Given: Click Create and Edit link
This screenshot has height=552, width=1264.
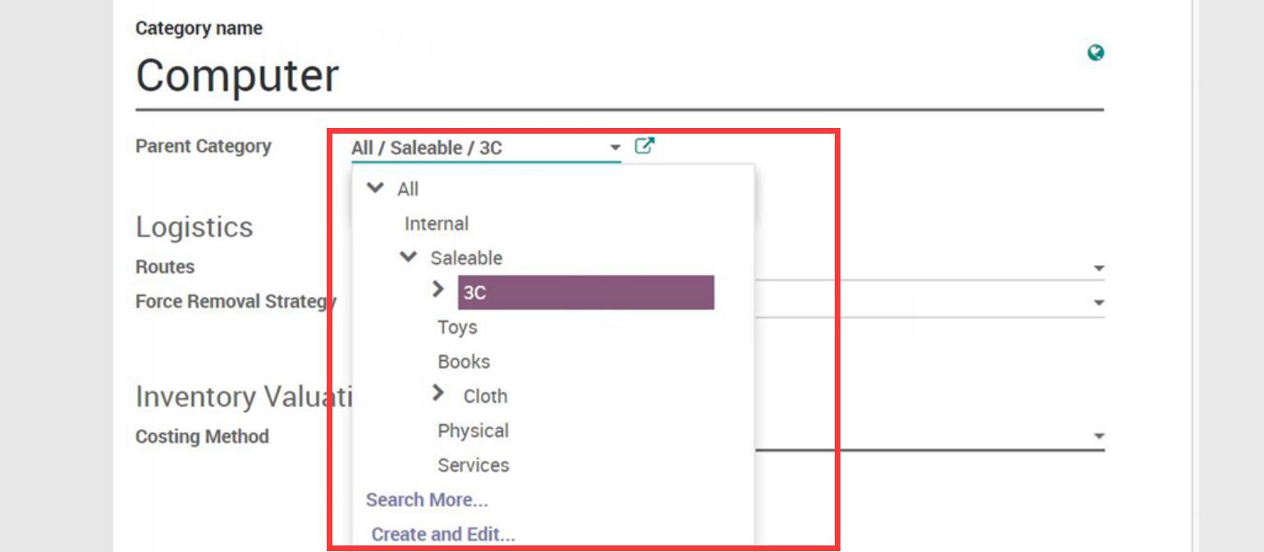Looking at the screenshot, I should [x=443, y=534].
